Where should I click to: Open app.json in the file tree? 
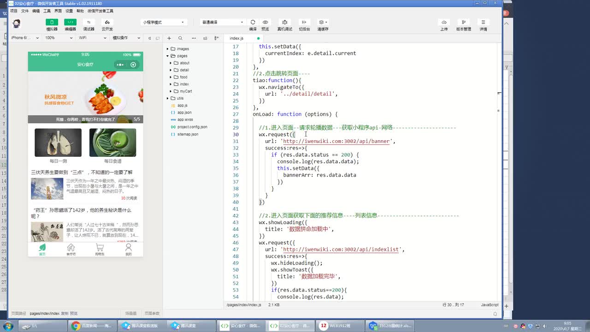[x=184, y=113]
